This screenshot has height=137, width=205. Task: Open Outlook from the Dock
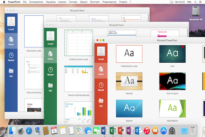(x=138, y=130)
